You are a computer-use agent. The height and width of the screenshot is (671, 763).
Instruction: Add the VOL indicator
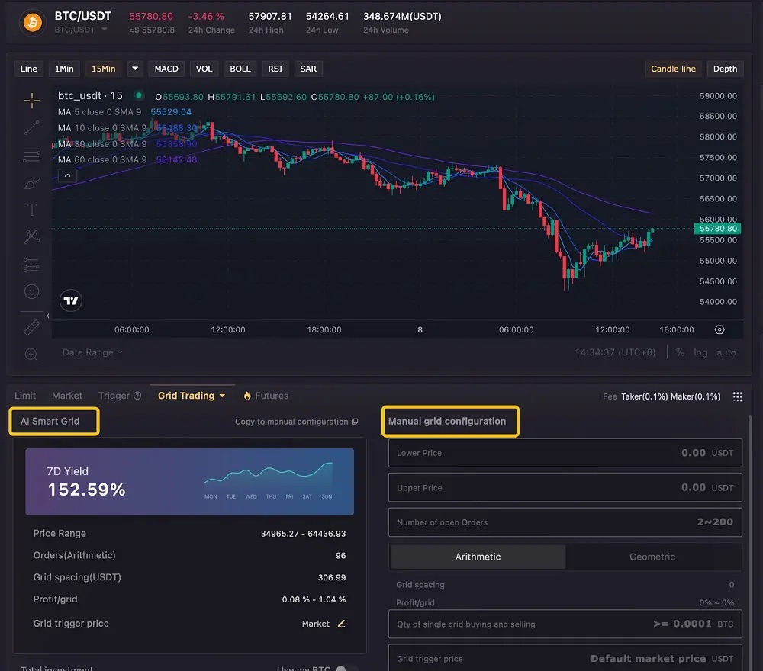pyautogui.click(x=204, y=69)
